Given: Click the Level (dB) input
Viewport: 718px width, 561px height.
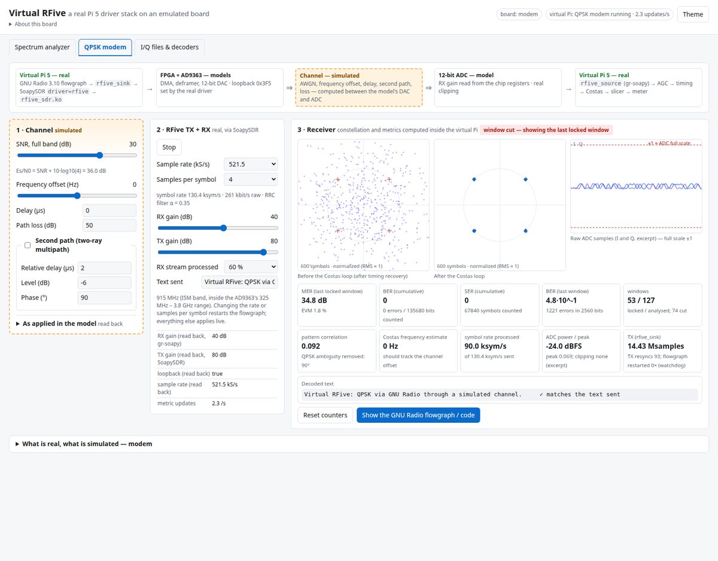Looking at the screenshot, I should [105, 283].
